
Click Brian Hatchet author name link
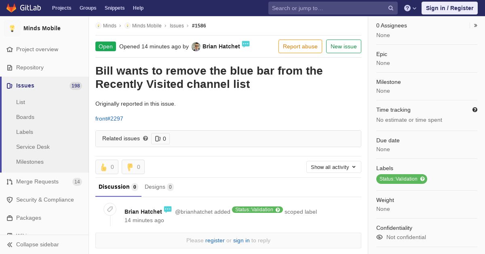point(221,46)
